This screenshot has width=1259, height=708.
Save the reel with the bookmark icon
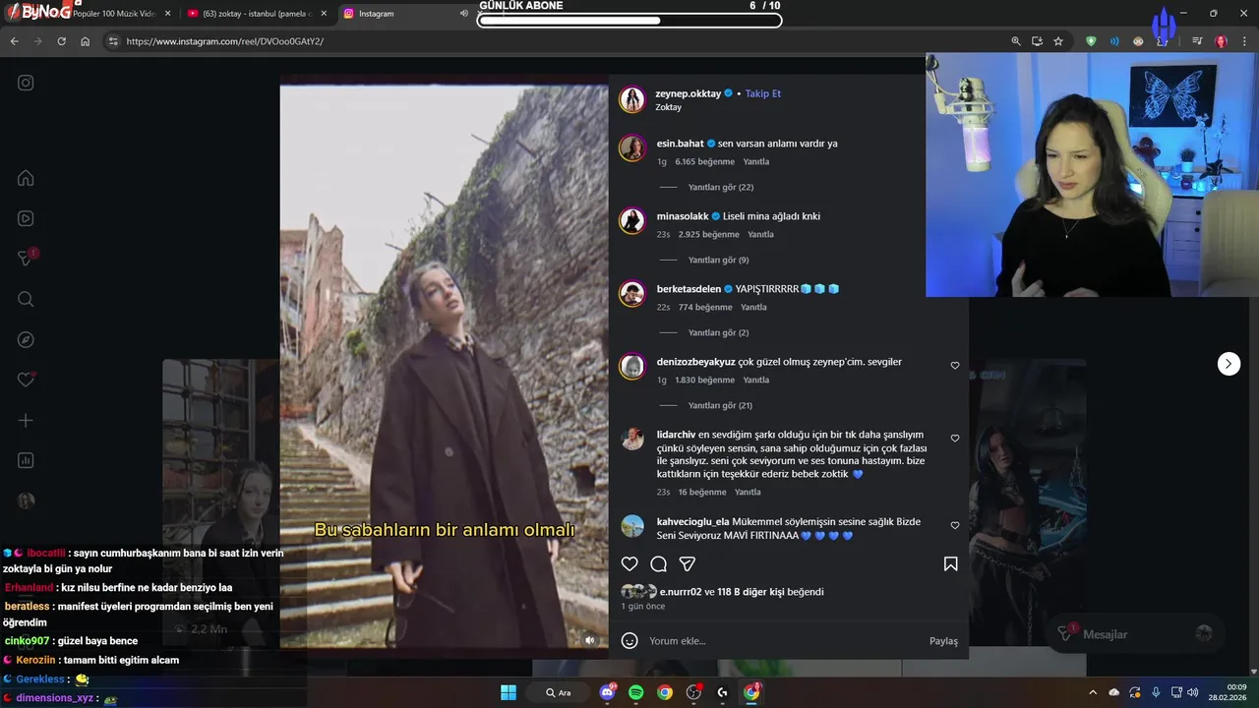[950, 563]
